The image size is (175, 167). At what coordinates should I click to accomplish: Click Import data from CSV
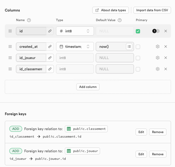point(152,10)
